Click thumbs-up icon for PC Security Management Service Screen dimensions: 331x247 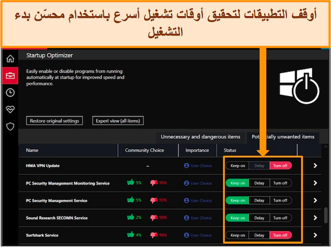pyautogui.click(x=131, y=200)
